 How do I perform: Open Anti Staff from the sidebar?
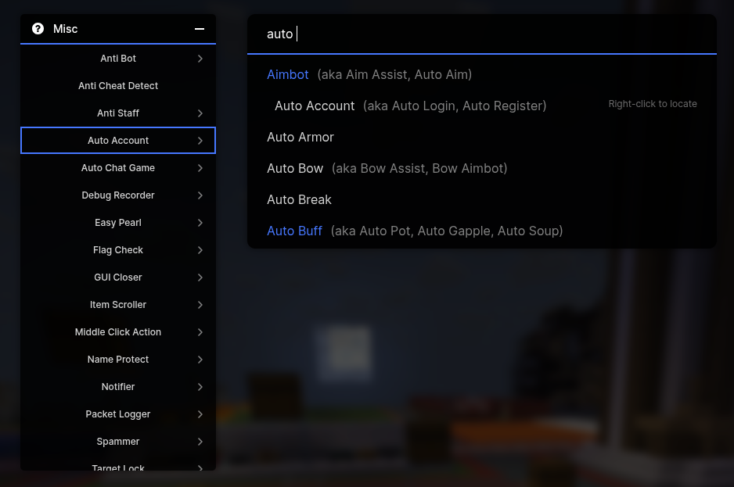click(x=118, y=113)
